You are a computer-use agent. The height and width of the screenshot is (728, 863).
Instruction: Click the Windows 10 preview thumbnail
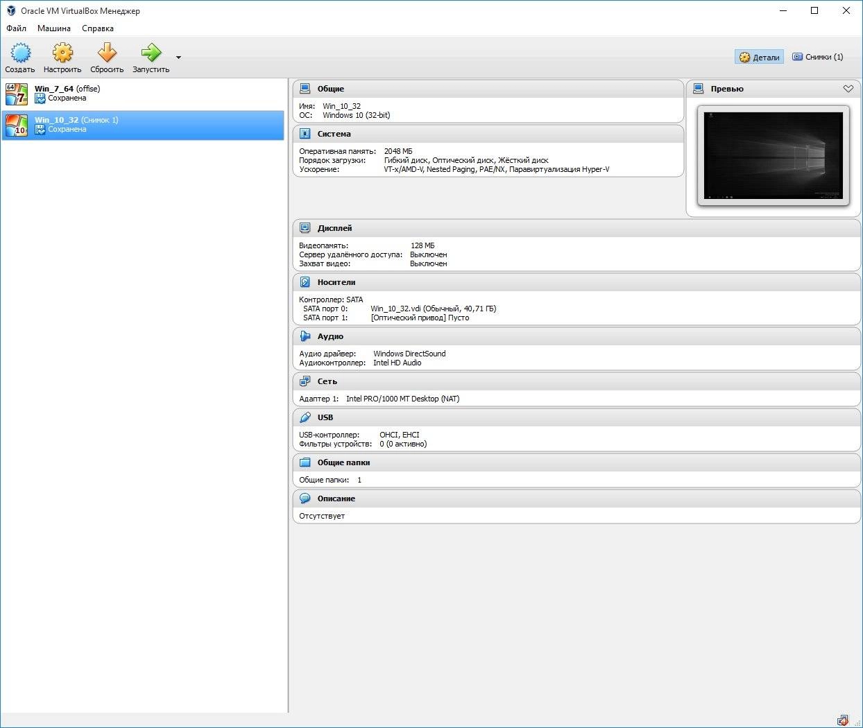[x=774, y=156]
